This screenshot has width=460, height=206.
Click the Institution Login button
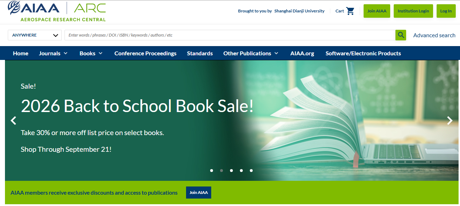tap(413, 11)
